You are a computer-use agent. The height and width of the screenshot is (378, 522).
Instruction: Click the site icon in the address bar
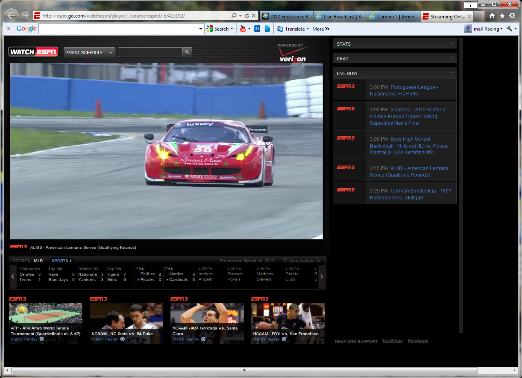point(37,16)
